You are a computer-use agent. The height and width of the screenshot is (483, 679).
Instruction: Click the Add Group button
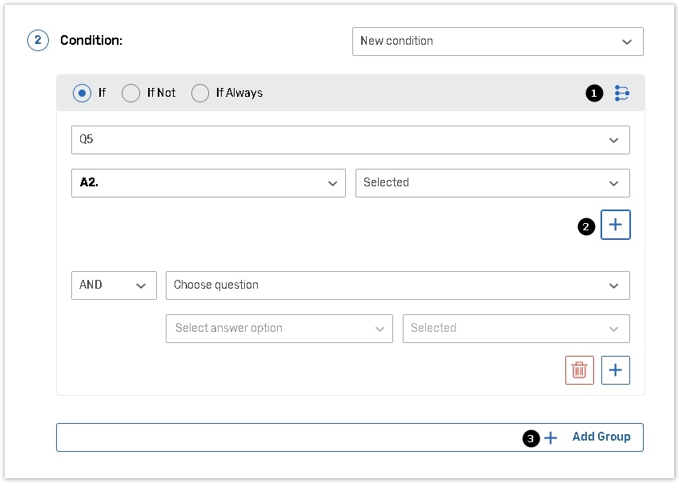coord(349,437)
